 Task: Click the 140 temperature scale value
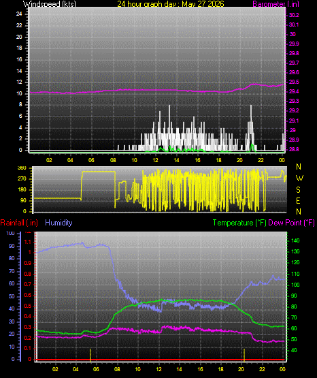pyautogui.click(x=295, y=240)
